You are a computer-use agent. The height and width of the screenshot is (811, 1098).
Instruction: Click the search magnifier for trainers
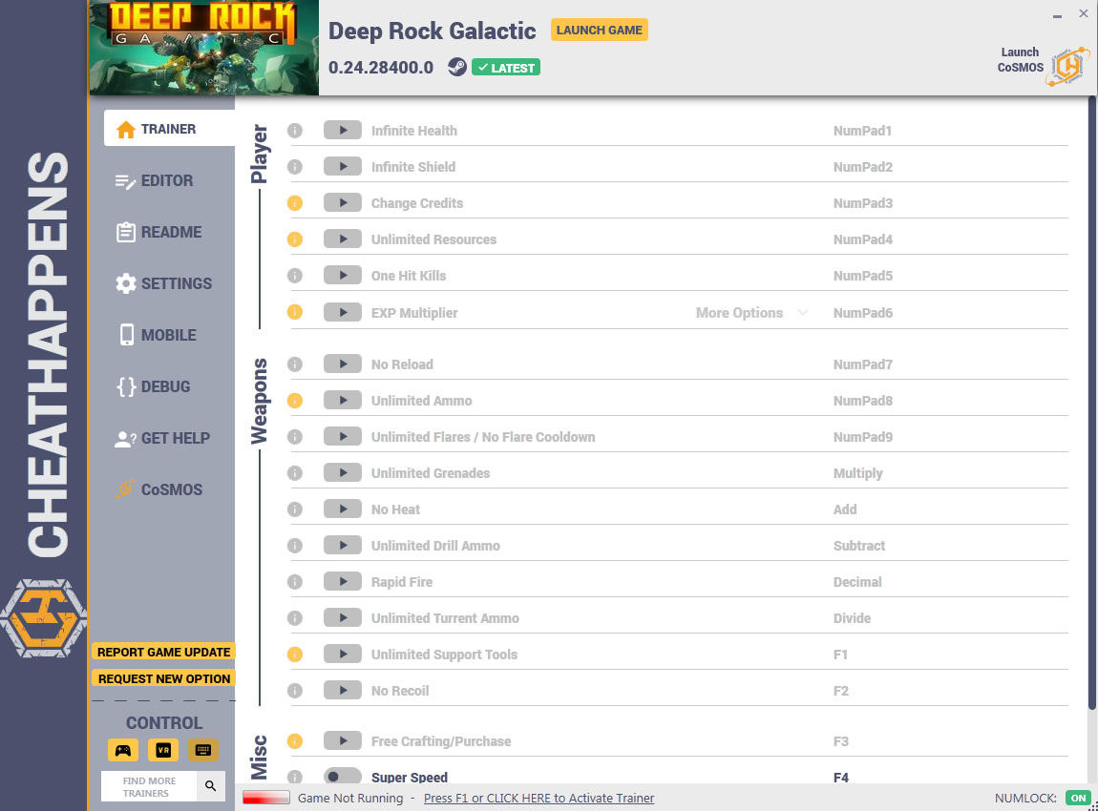click(210, 786)
